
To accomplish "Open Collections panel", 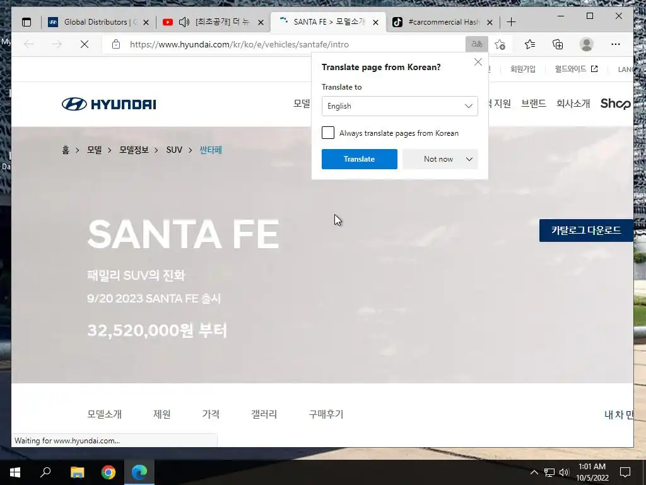I will pos(558,44).
